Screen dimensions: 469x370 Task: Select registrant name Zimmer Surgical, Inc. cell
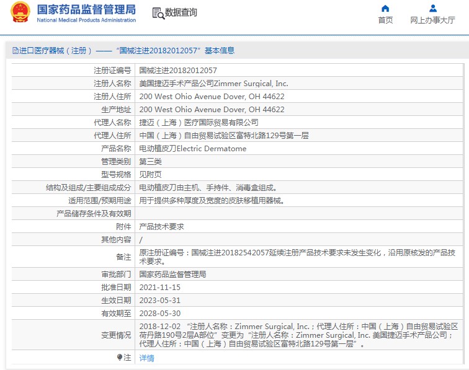pos(213,84)
